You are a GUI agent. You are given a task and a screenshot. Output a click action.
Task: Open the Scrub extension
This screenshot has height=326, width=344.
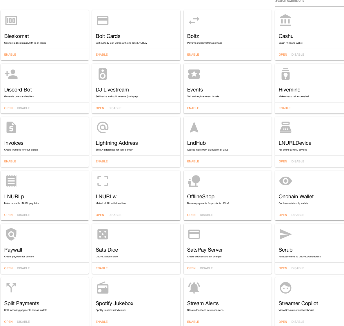click(283, 268)
